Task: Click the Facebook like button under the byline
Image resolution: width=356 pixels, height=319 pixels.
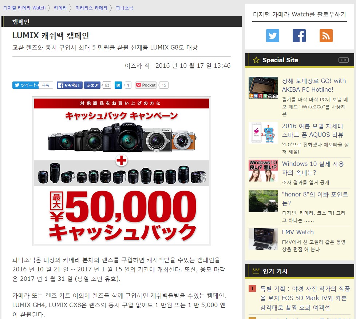Action: click(x=70, y=85)
